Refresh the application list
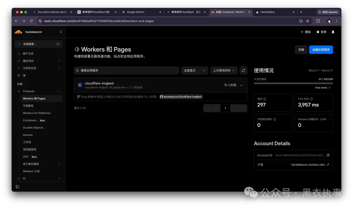This screenshot has height=207, width=353. [x=244, y=71]
